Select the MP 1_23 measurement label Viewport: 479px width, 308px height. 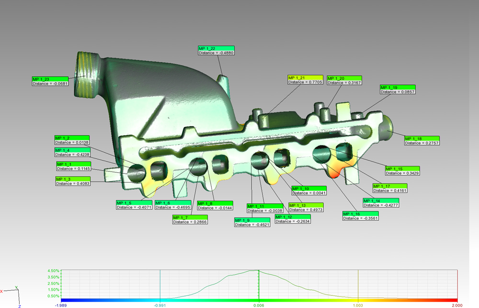[48, 81]
